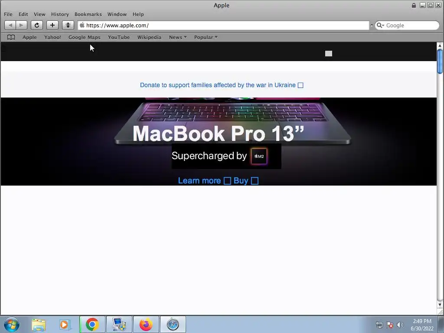Open the Edit menu
Viewport: 444px width, 333px height.
[x=23, y=14]
